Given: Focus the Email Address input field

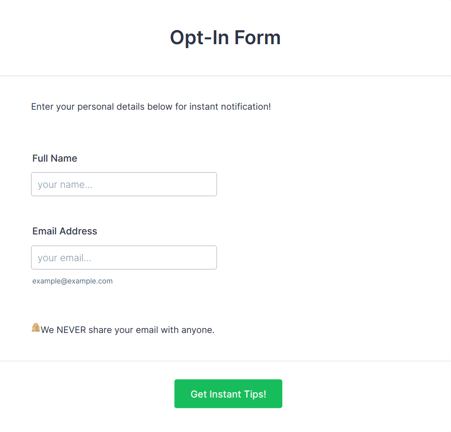Looking at the screenshot, I should [x=124, y=258].
